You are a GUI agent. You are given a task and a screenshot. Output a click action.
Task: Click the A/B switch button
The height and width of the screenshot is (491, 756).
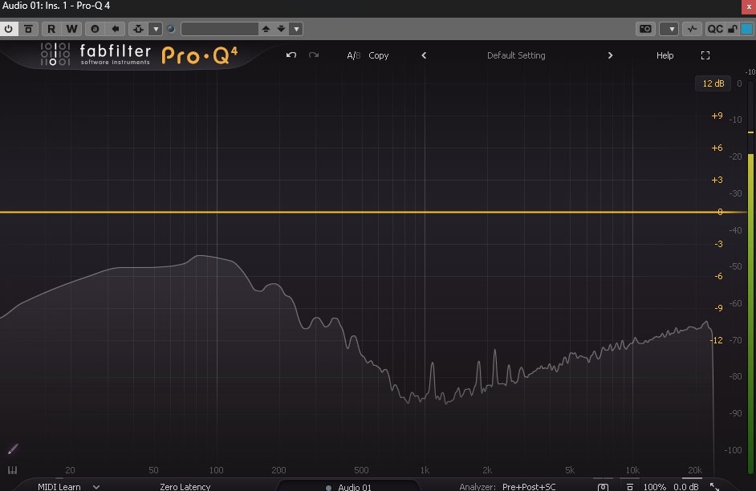click(x=353, y=55)
